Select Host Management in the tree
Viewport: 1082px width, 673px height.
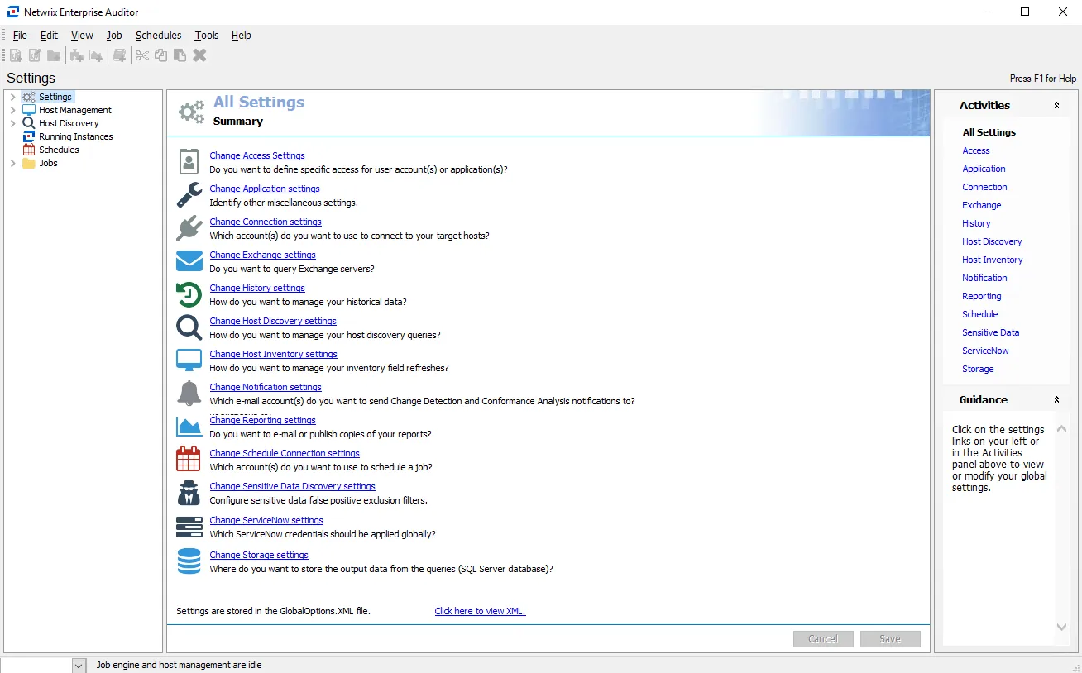(x=75, y=110)
